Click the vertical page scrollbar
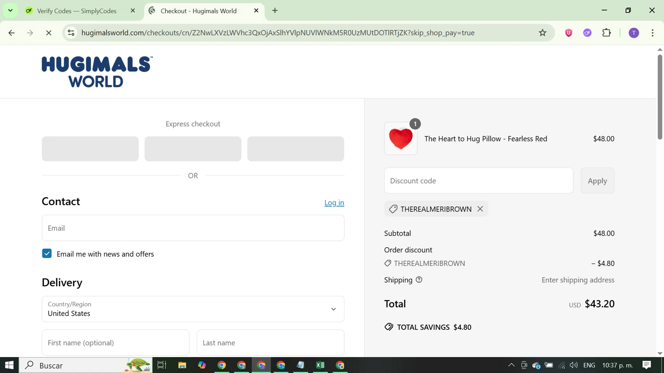The image size is (664, 373). pos(660,97)
